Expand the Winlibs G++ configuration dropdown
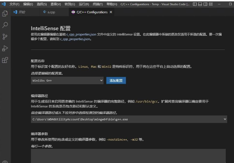 pos(67,80)
